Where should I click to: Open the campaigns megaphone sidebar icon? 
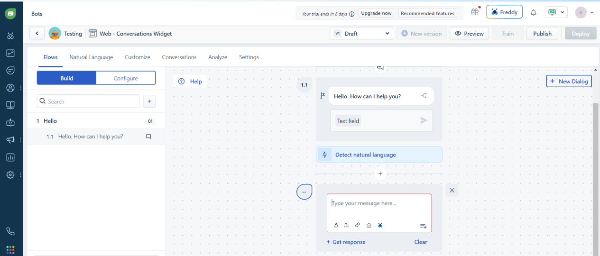pos(10,140)
